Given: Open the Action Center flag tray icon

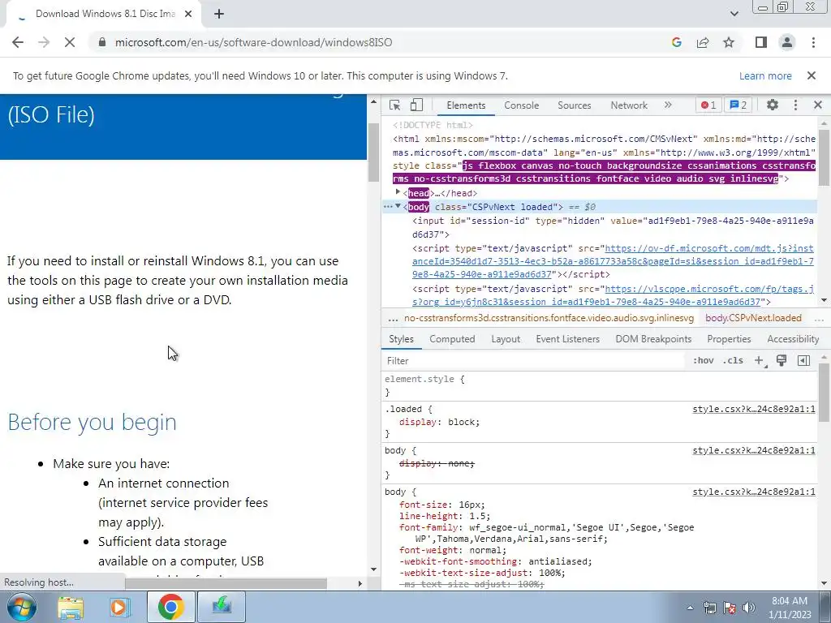Looking at the screenshot, I should pos(730,608).
